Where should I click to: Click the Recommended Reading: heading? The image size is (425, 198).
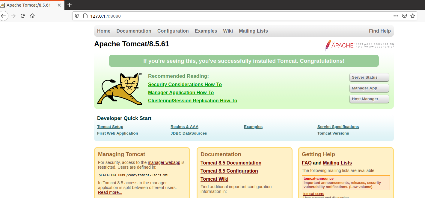pyautogui.click(x=178, y=76)
